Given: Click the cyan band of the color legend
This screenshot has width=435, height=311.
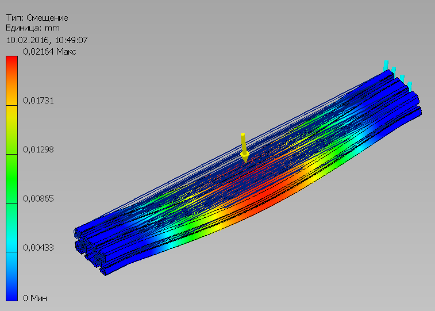Looking at the screenshot, I should point(11,228).
